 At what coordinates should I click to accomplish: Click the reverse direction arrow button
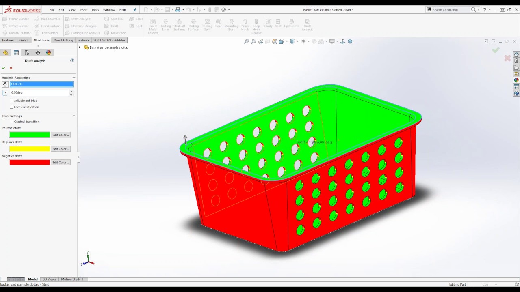point(5,84)
